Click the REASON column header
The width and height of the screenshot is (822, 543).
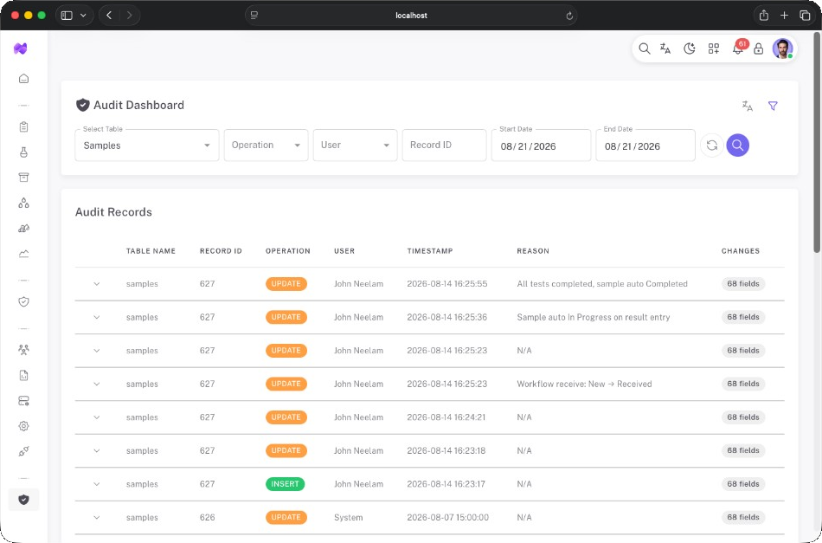tap(533, 251)
